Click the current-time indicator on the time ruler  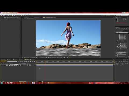point(45,62)
